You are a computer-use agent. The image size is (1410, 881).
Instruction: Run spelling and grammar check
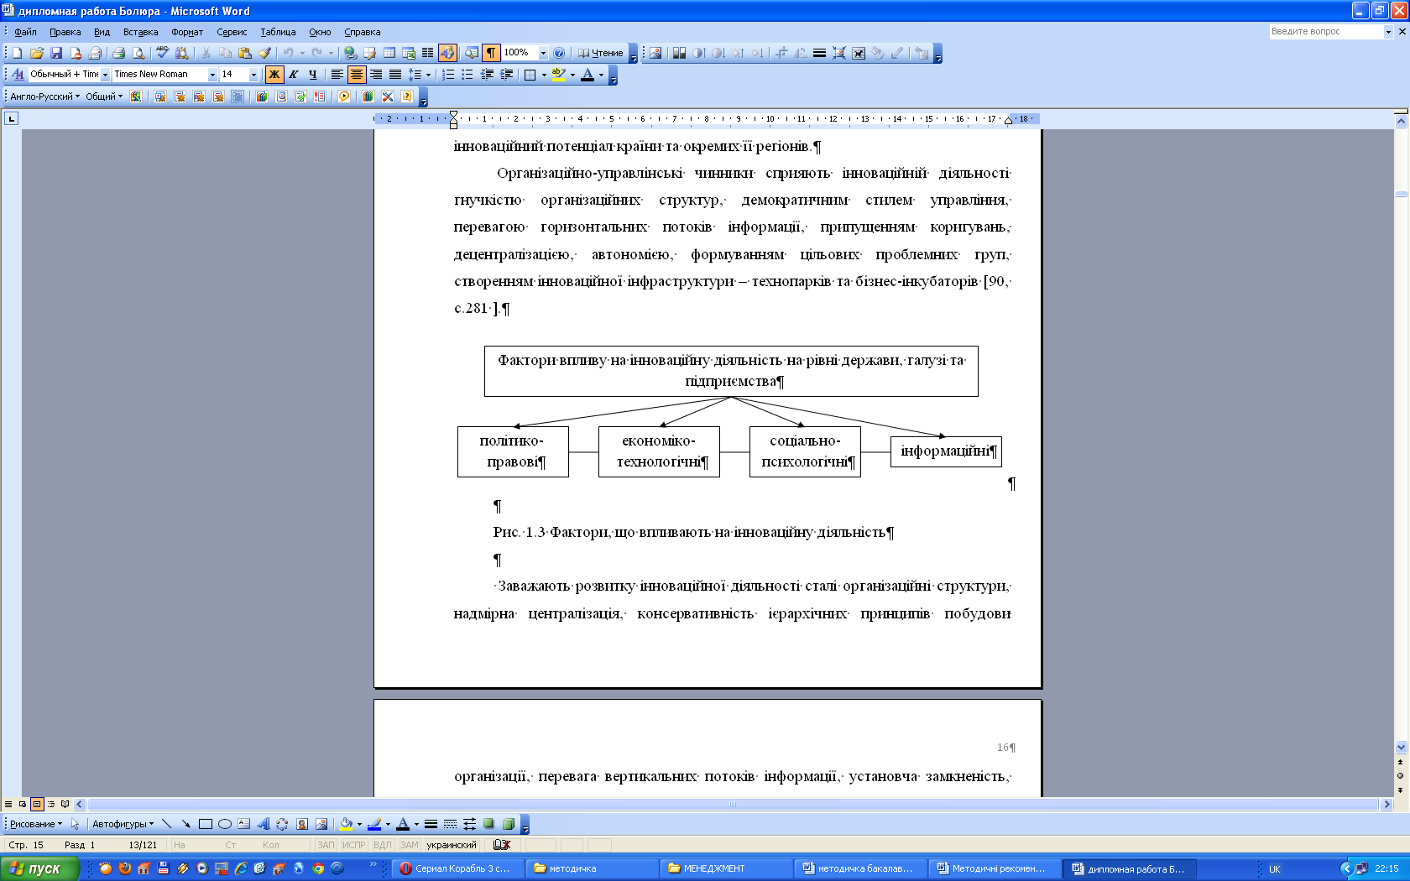point(162,53)
